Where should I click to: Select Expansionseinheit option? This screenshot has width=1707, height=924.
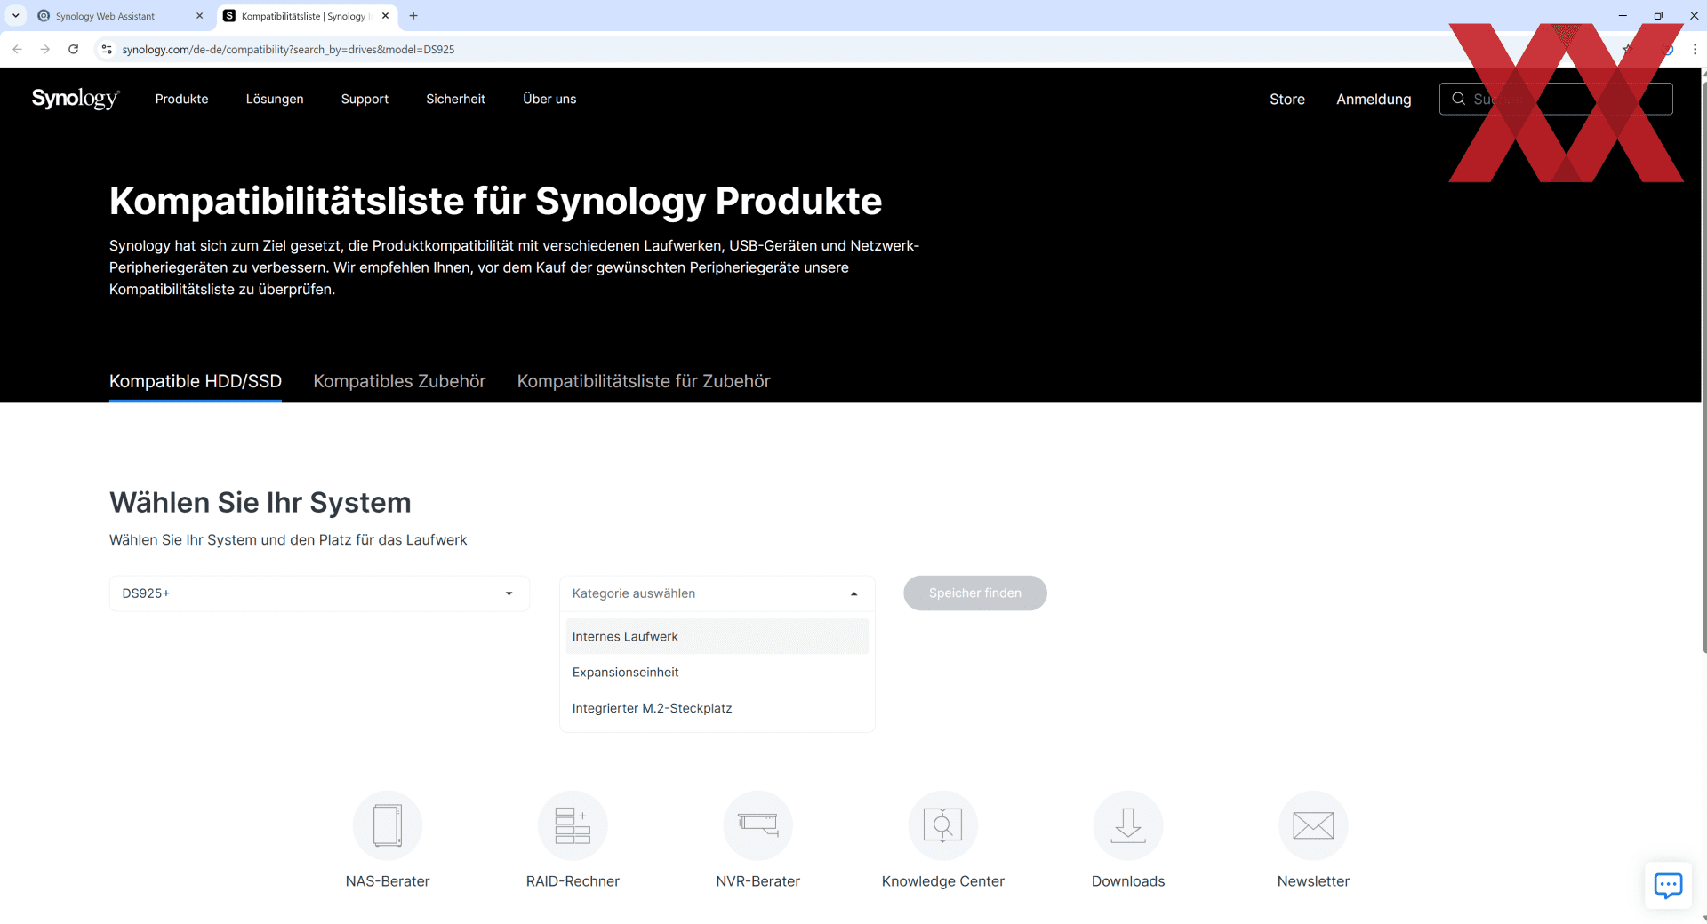point(717,673)
